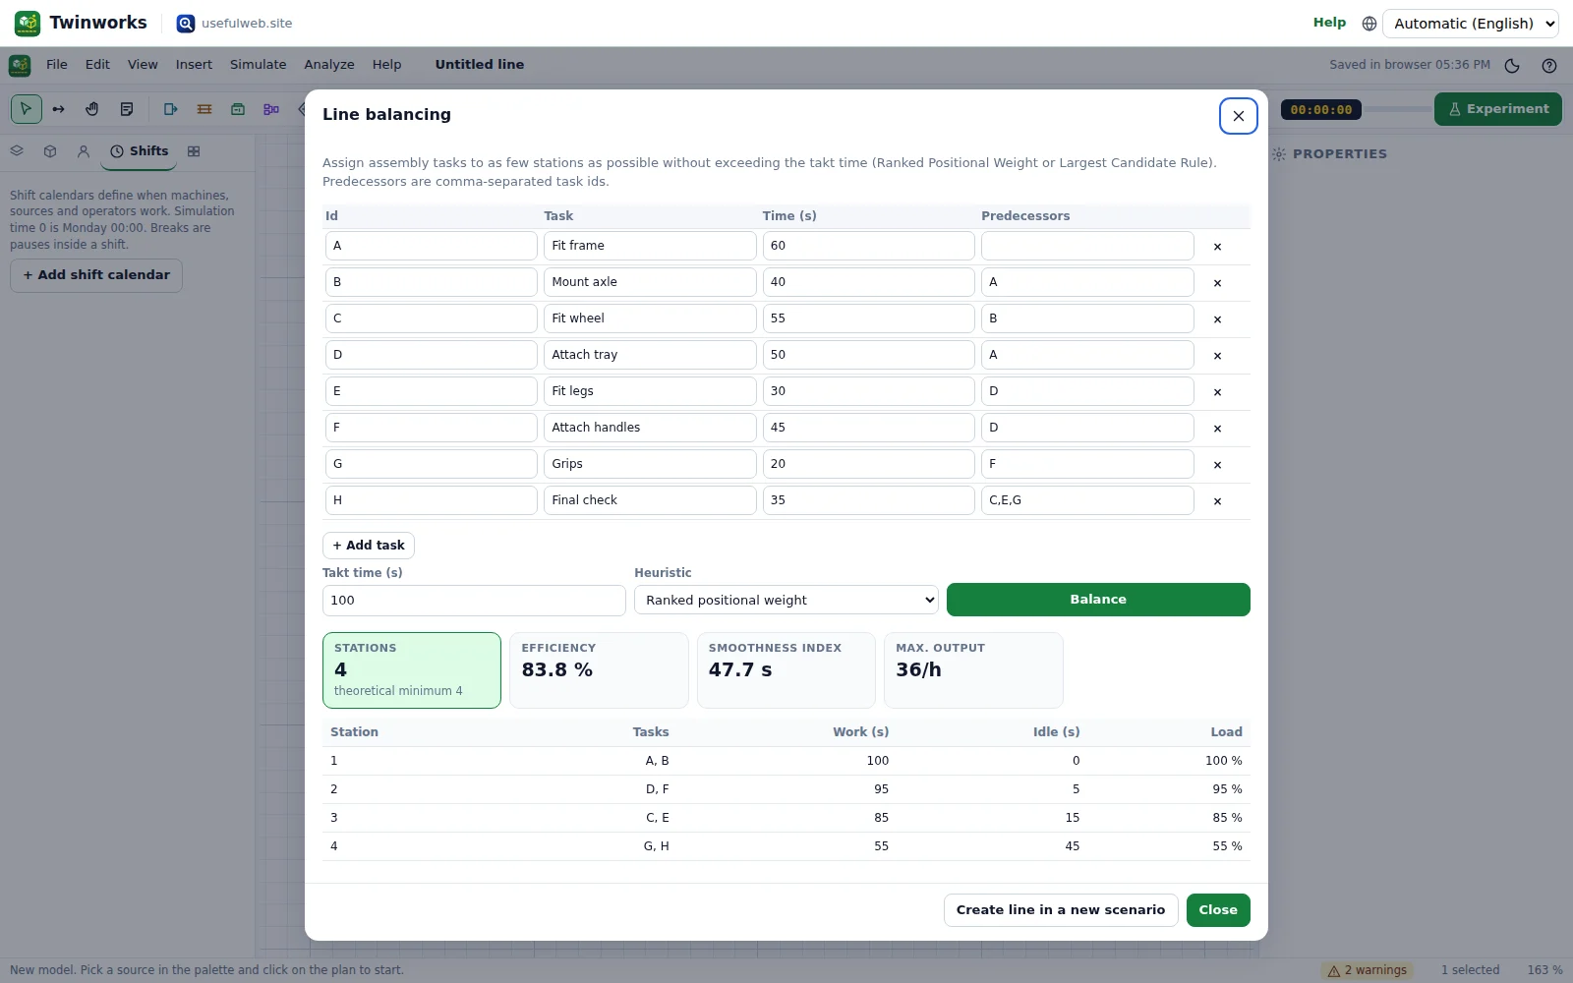Close the Line balancing dialog via X
The image size is (1573, 983).
(1239, 116)
